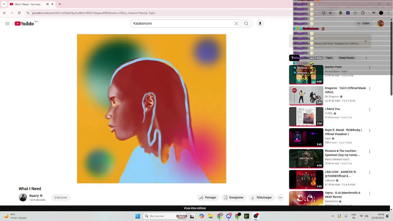Open the Florence Spectrum video thumbnail

[x=306, y=159]
